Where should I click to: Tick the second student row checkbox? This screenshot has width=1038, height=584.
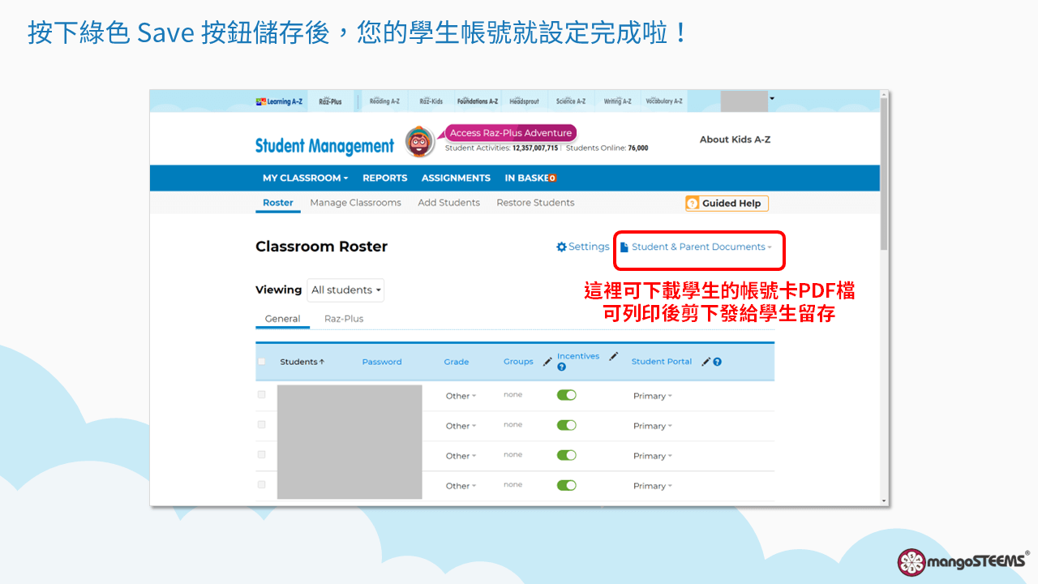(261, 424)
